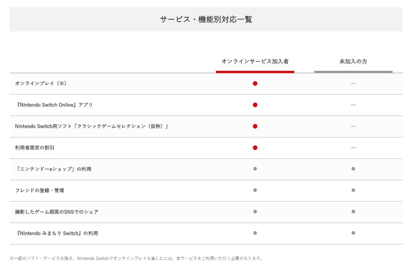
Task: Click the red underline beneath オンラインサービス加入者
Action: (255, 72)
